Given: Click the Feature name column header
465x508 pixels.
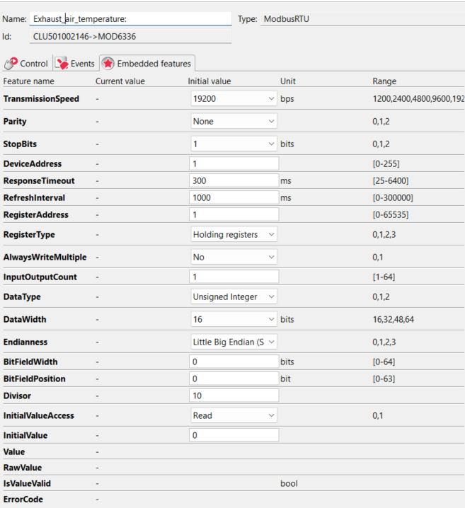Looking at the screenshot, I should pyautogui.click(x=28, y=81).
